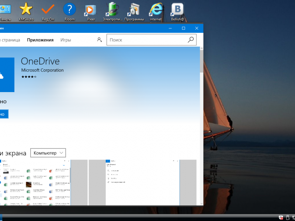The height and width of the screenshot is (221, 295).
Task: Focus the Поиск search field
Action: click(152, 40)
